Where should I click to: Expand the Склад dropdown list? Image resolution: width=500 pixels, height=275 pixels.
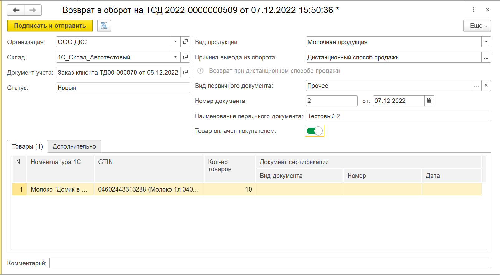coord(176,57)
